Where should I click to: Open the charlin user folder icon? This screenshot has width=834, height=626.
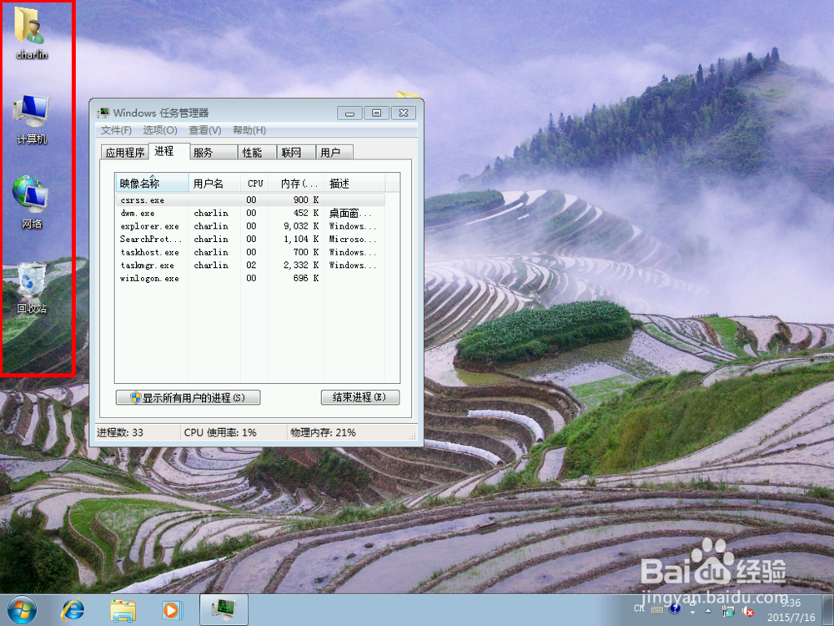[31, 32]
